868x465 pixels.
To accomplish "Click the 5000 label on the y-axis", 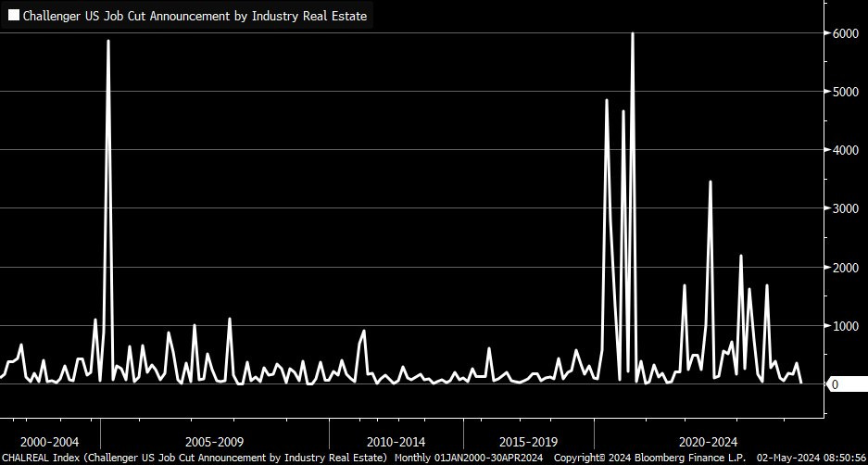I will coord(843,92).
